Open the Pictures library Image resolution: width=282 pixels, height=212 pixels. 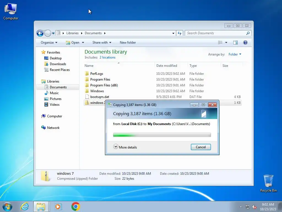[x=56, y=99]
